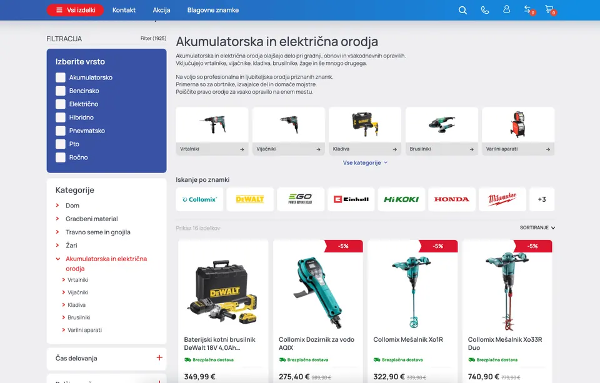Tick the Ročno checkbox
The height and width of the screenshot is (383, 600).
(61, 157)
